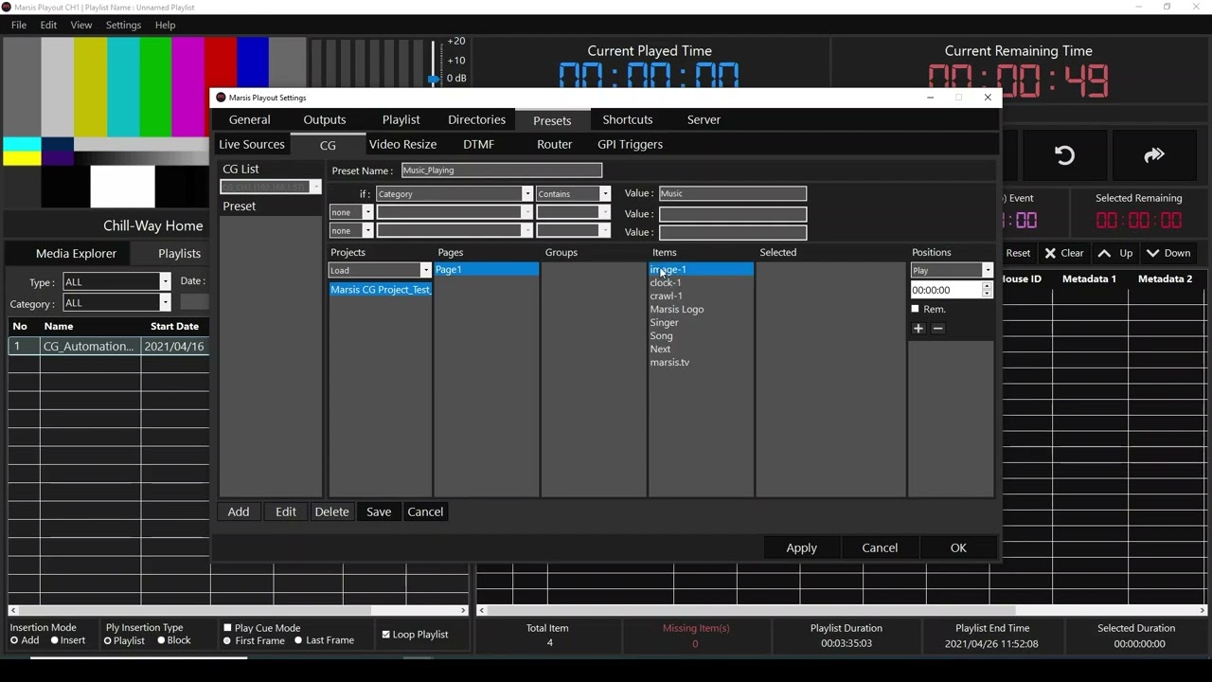
Task: Open the Live Sources sub-tab
Action: [252, 144]
